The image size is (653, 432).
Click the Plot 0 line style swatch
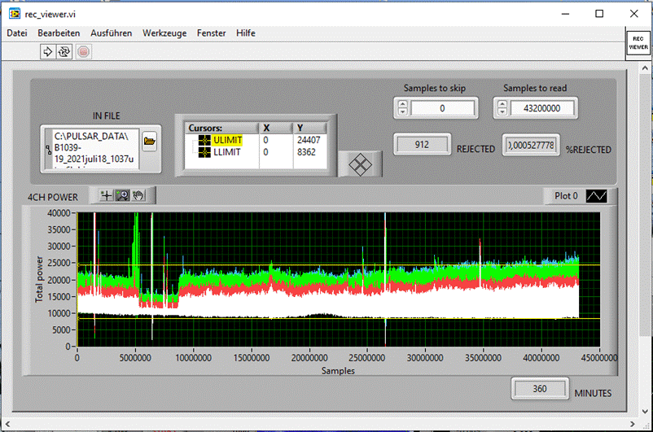coord(596,195)
